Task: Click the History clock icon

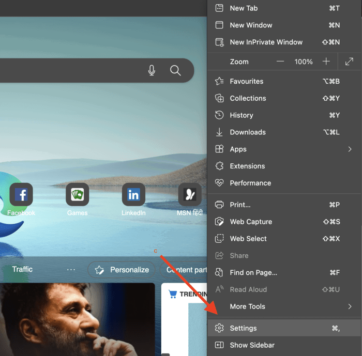Action: (219, 115)
